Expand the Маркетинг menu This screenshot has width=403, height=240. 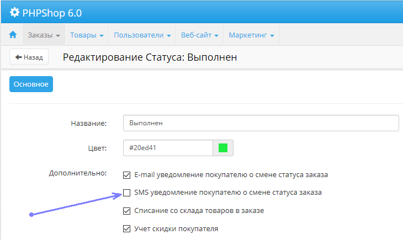tap(251, 35)
